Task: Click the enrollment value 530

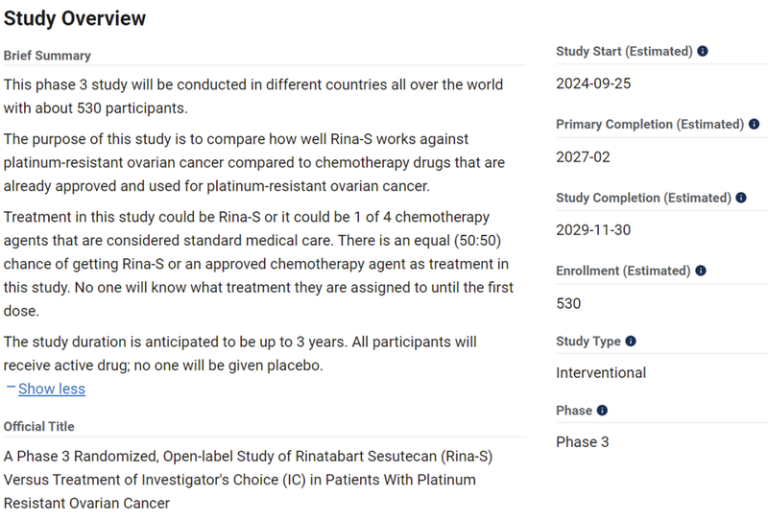Action: [x=568, y=303]
